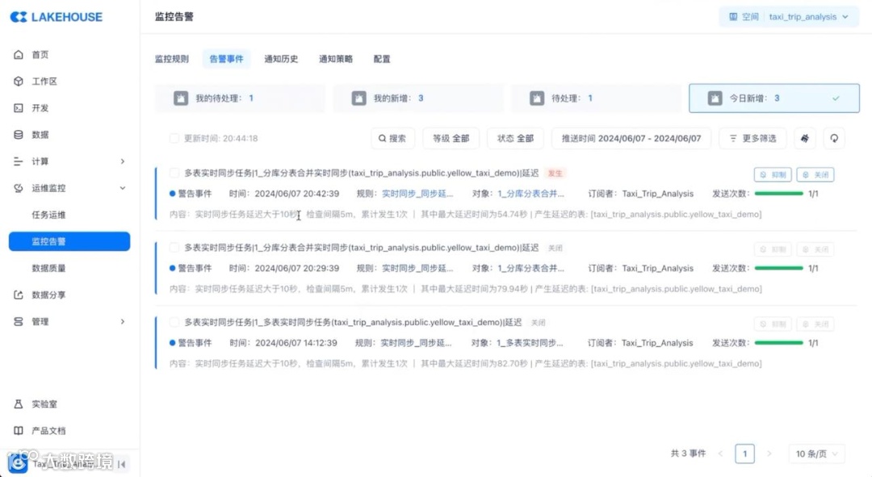Click the Lakehouse logo
The image size is (872, 477).
click(57, 17)
